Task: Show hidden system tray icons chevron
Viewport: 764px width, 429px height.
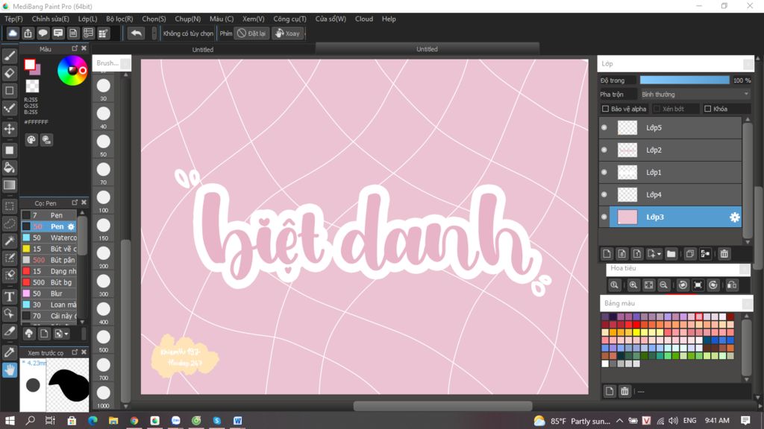Action: tap(619, 421)
